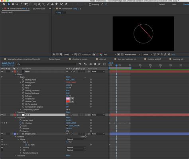Toggle visibility of Shape Layer 1

click(2, 134)
